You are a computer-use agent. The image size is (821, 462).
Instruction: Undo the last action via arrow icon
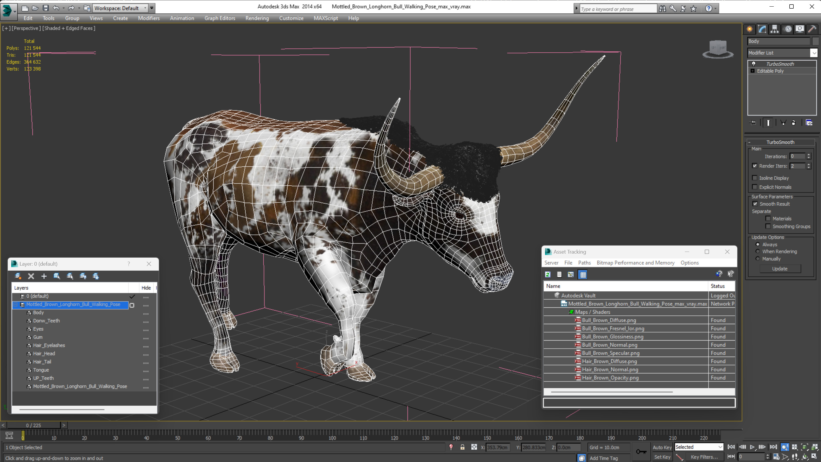coord(56,8)
